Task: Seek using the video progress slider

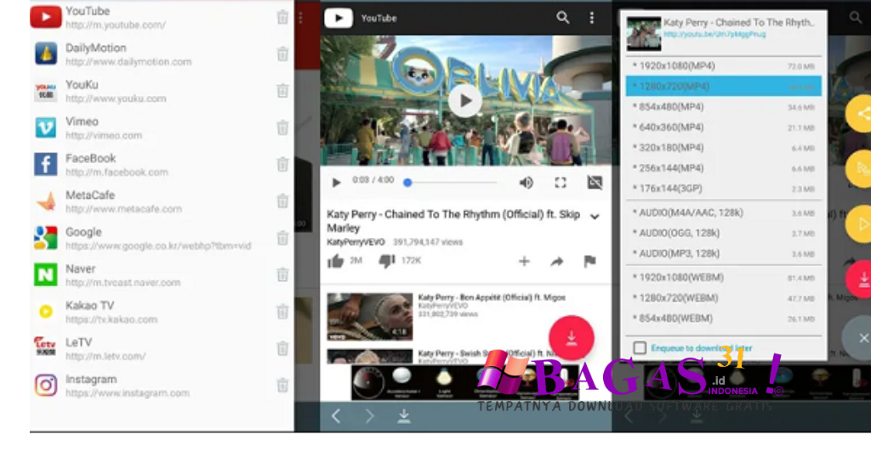Action: pyautogui.click(x=451, y=183)
